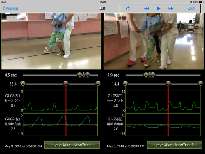The image size is (205, 154).
Task: Click left ankle angle graph (足関節角度 7.3)
Action: (60, 125)
